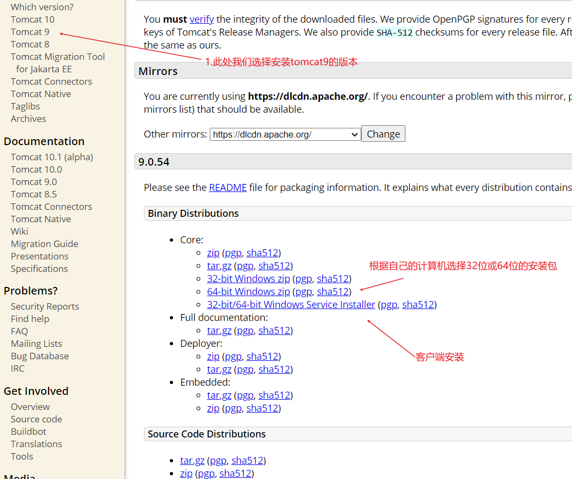This screenshot has height=479, width=572.
Task: Open Presentations link
Action: coord(40,256)
